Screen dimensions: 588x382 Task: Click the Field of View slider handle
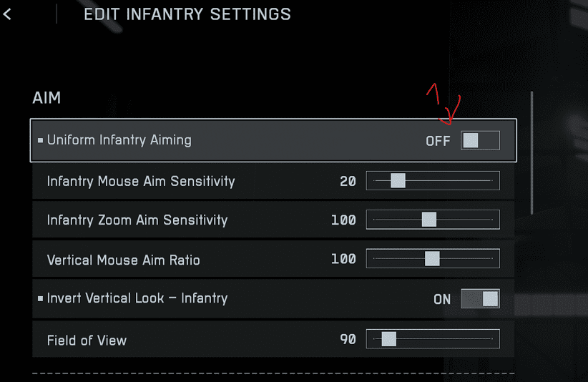[388, 339]
